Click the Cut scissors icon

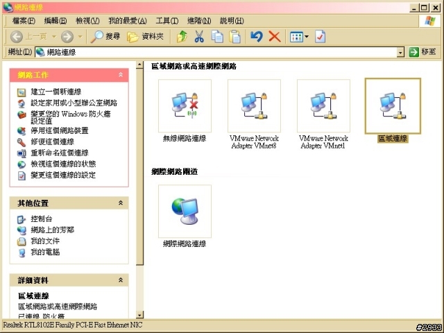(x=199, y=37)
